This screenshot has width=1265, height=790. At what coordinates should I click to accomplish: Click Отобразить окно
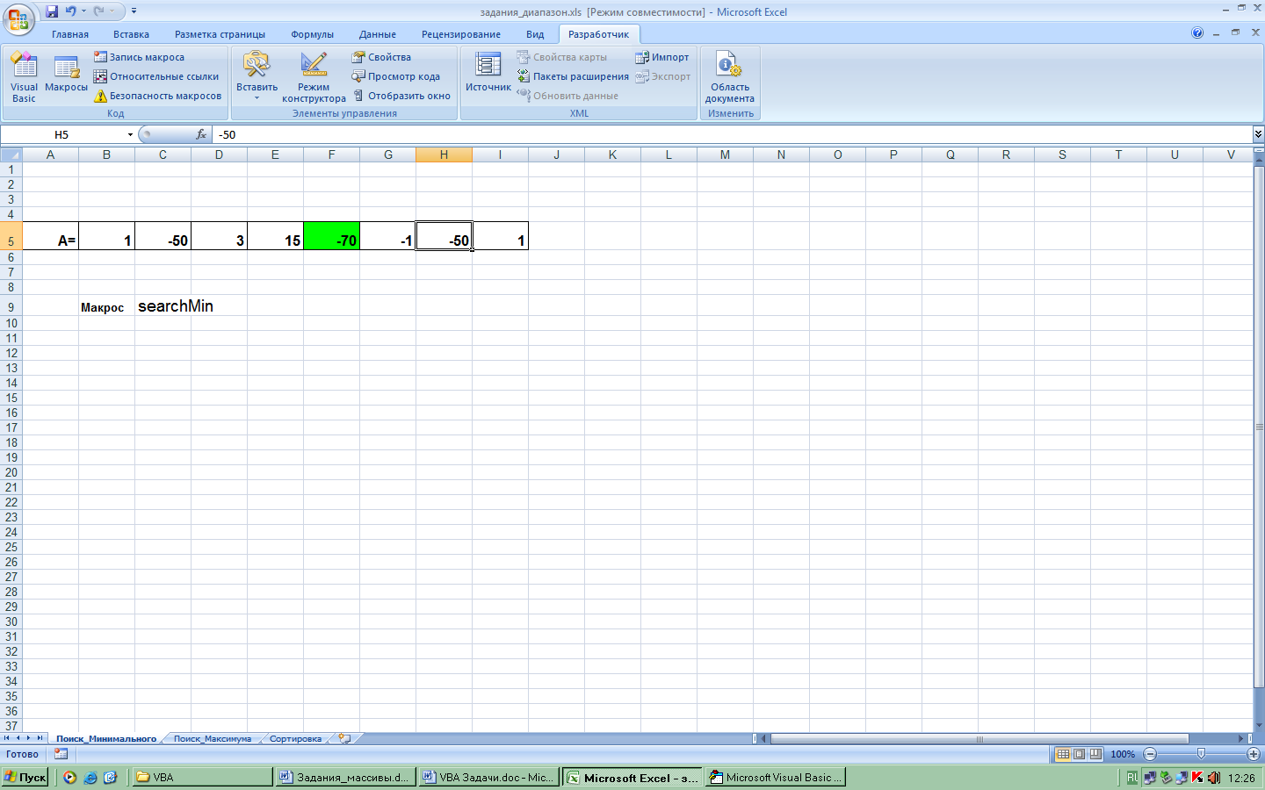point(401,96)
